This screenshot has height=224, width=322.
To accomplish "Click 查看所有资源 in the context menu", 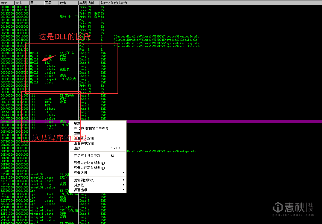I will click(x=98, y=138).
